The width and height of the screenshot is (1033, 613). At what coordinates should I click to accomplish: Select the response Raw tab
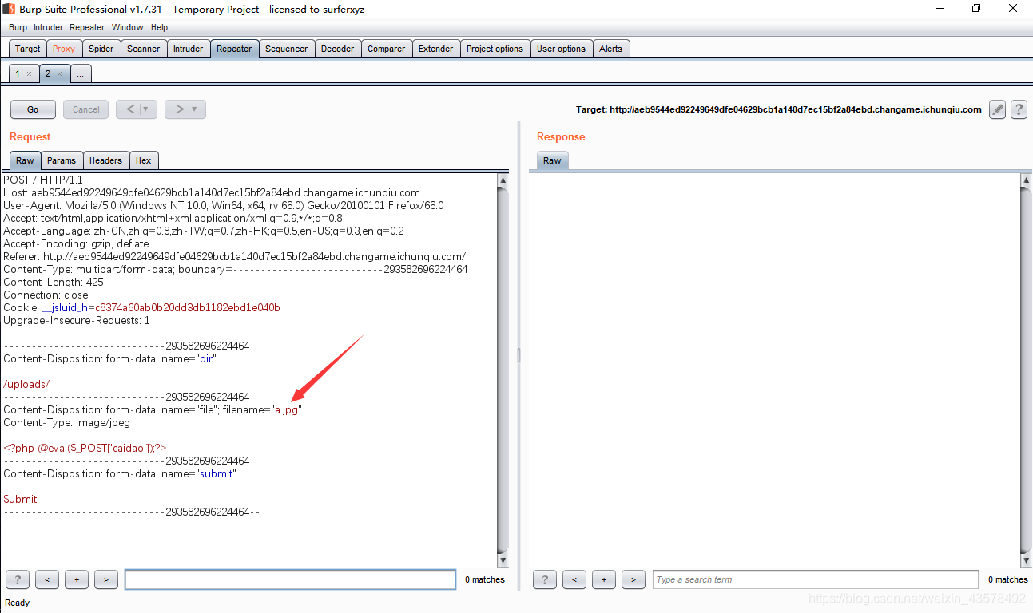coord(552,160)
